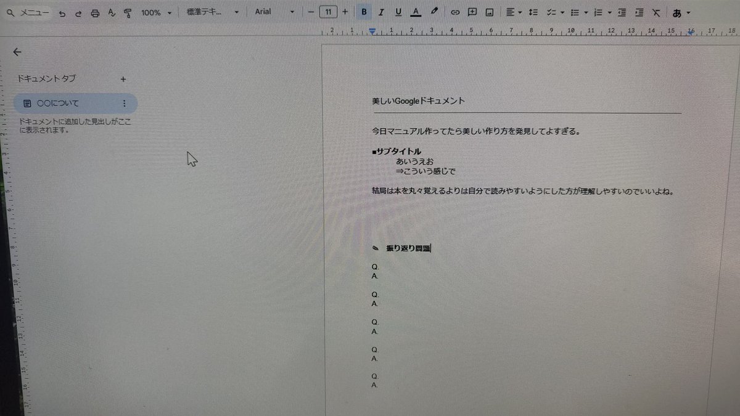
Task: Toggle bold formatting
Action: coord(364,12)
